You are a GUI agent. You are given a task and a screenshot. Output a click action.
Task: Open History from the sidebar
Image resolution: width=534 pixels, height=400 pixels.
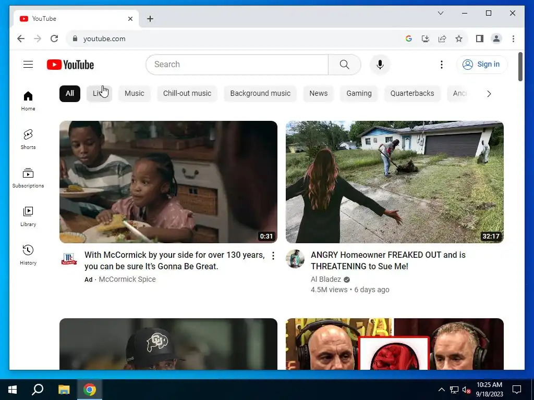pyautogui.click(x=28, y=255)
